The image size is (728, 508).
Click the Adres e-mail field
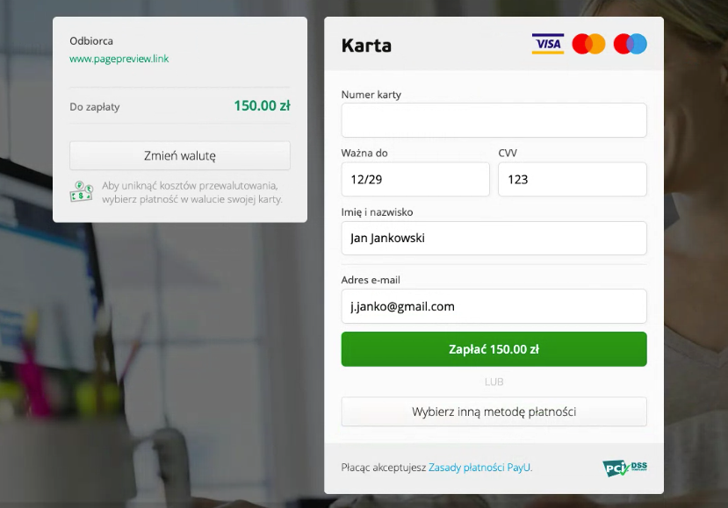click(494, 306)
